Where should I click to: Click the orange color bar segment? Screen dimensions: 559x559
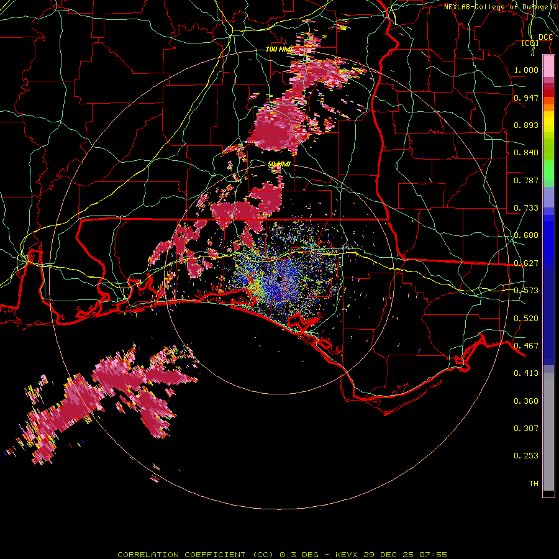point(548,107)
